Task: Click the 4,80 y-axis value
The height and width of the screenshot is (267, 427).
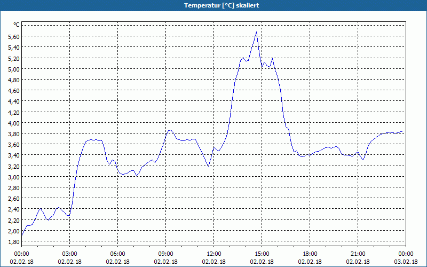Action: 14,80
